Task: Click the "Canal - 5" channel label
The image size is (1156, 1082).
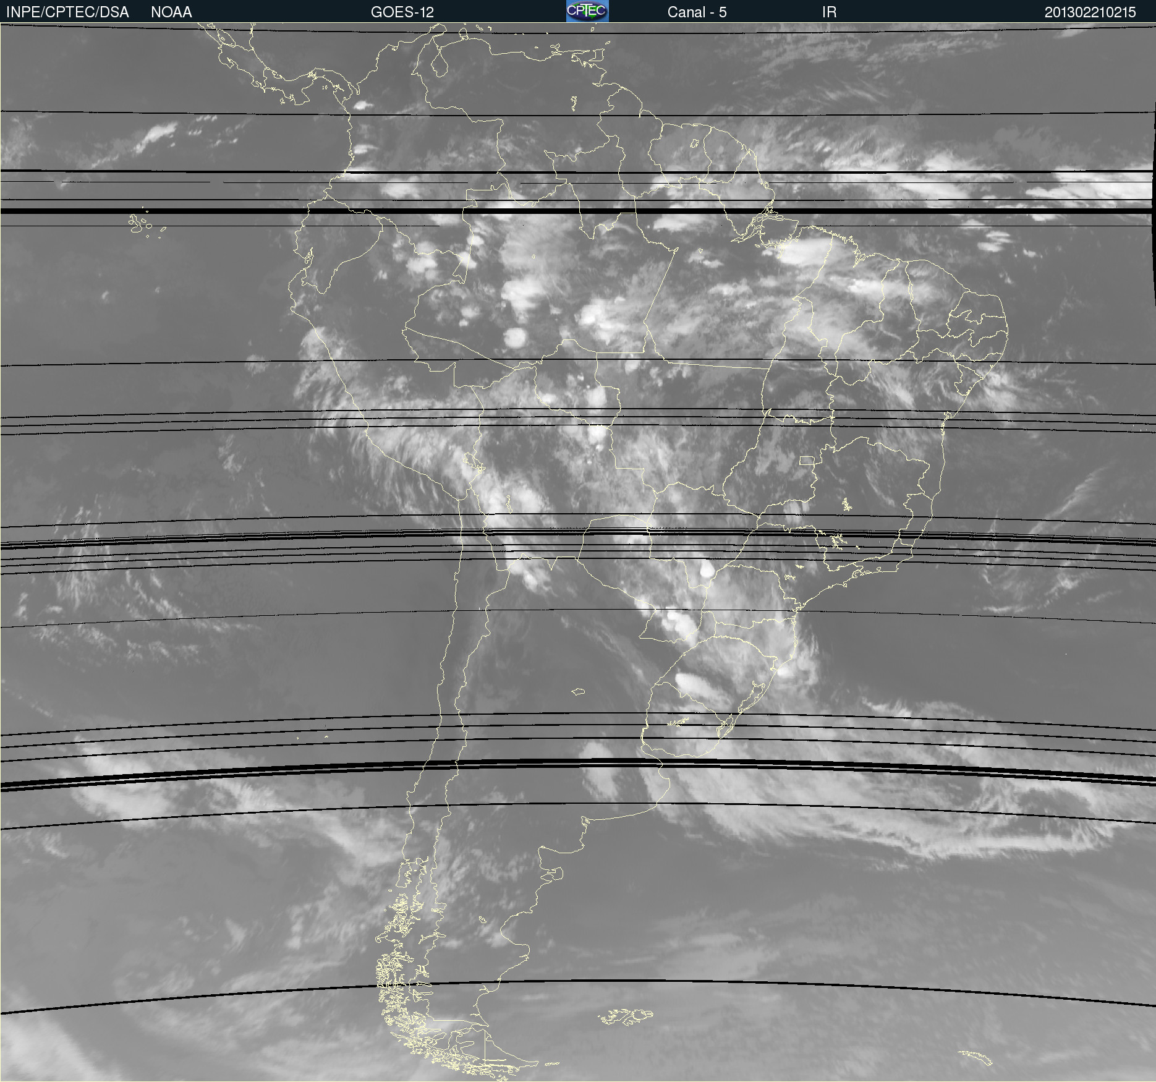Action: tap(697, 12)
